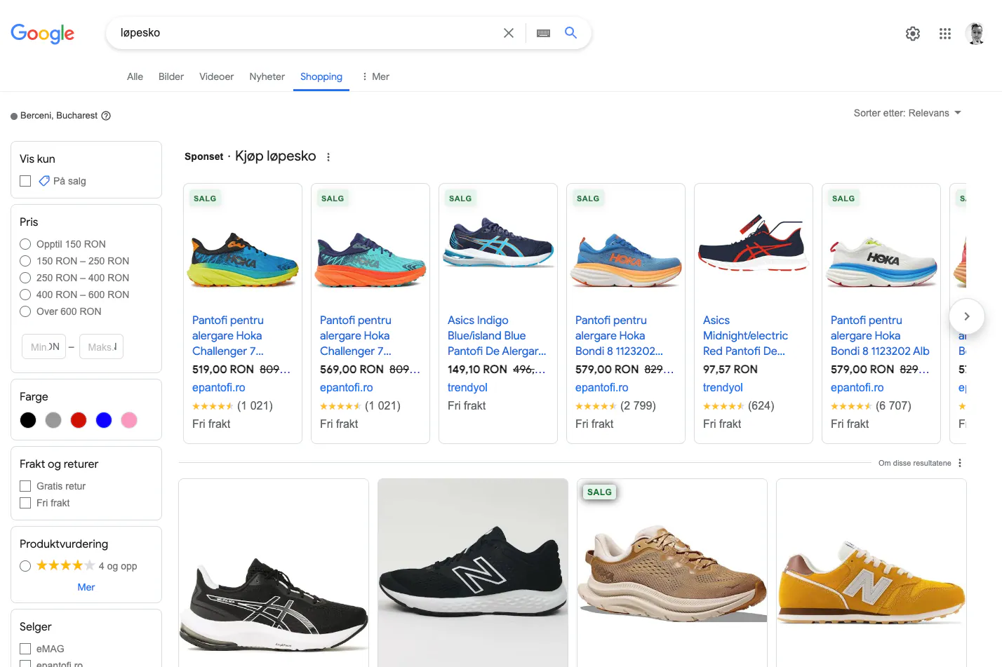This screenshot has width=1002, height=667.
Task: Open the on-screen keyboard icon
Action: pyautogui.click(x=543, y=33)
